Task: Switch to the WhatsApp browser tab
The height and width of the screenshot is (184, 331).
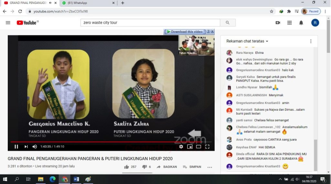Action: click(x=87, y=3)
